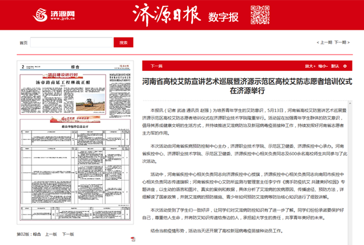Open the 济源网 logo link

(x=54, y=15)
